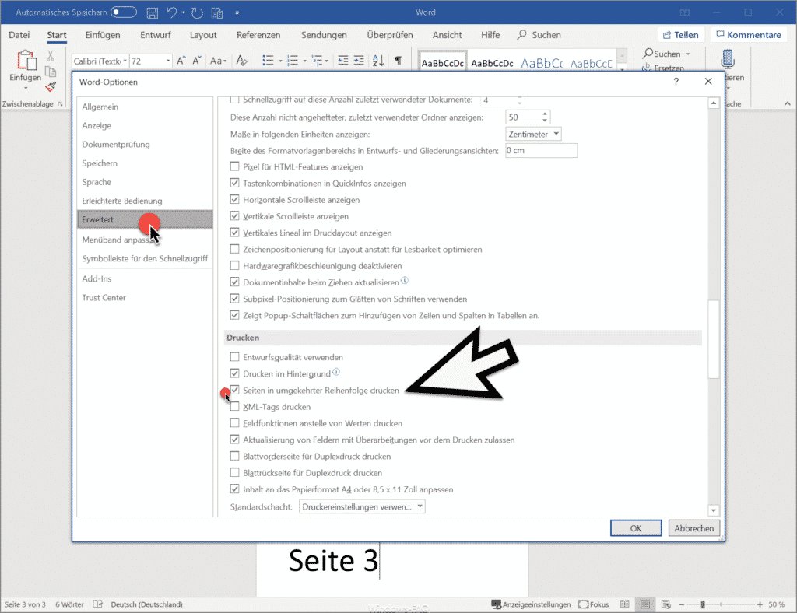The width and height of the screenshot is (797, 613).
Task: Click the Anzeigeeinstellungen status bar icon
Action: 496,604
